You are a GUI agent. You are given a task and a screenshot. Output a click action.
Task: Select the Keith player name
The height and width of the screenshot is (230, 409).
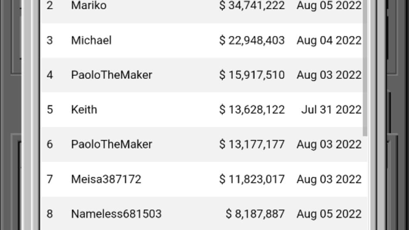[x=84, y=110]
